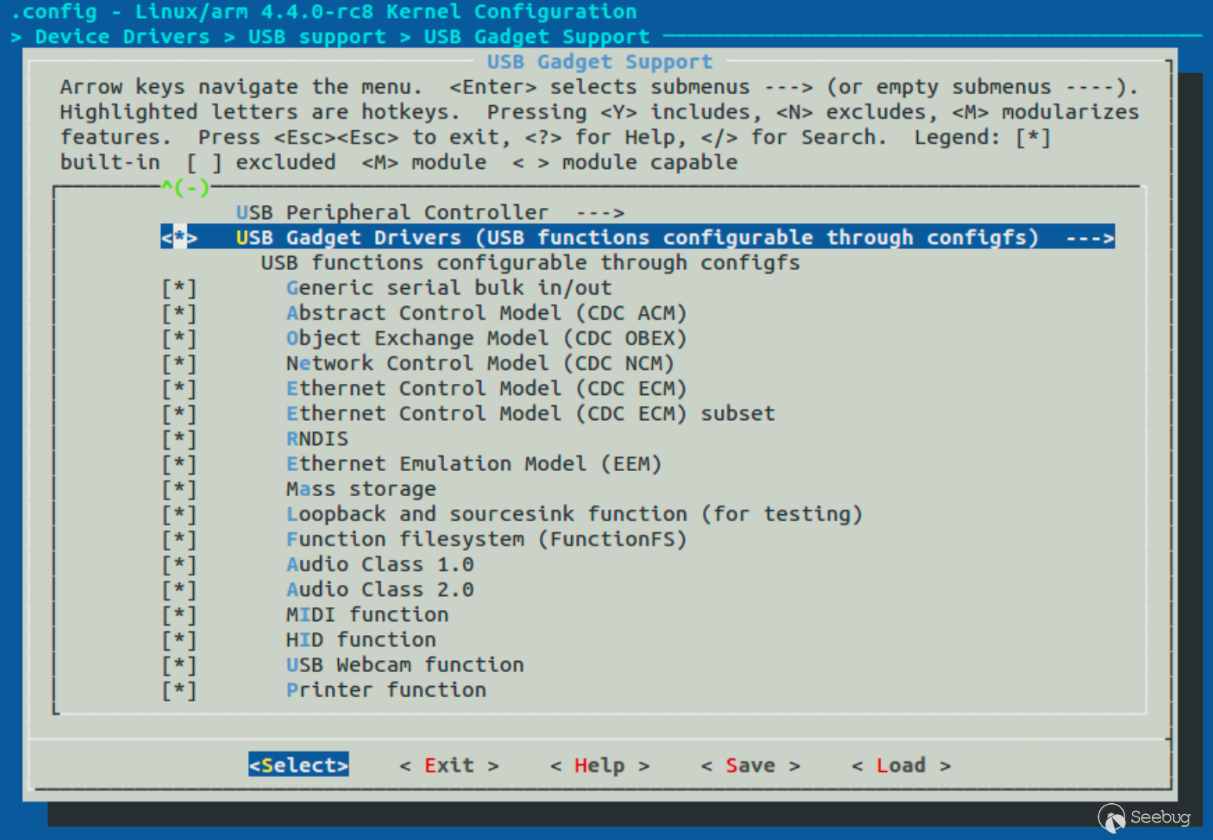The image size is (1213, 840).
Task: Click the Save button
Action: (x=750, y=765)
